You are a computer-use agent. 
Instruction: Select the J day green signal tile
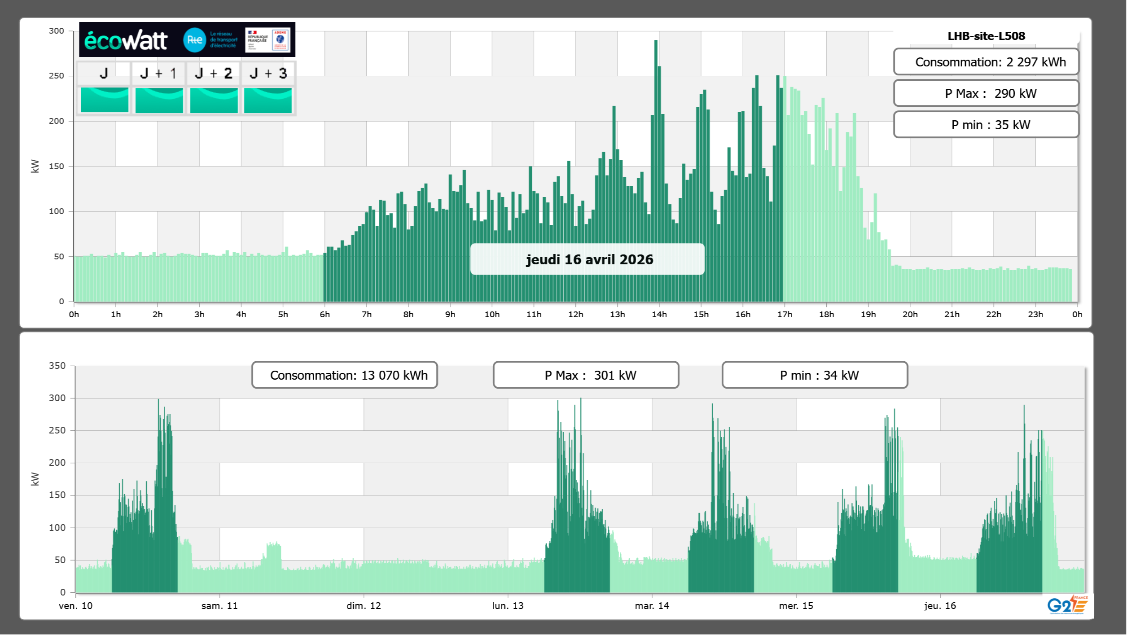(104, 100)
